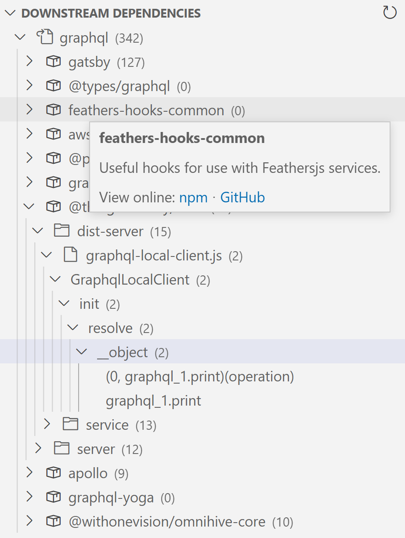405x538 pixels.
Task: Click the gatsby package icon
Action: (53, 62)
